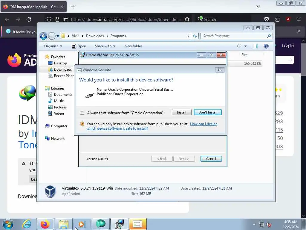This screenshot has height=230, width=306.
Task: Click the muted volume tray icon
Action: pos(269,225)
